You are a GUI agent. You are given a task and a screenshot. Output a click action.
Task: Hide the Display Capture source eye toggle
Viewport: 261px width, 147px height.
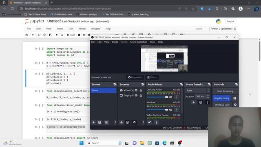136,96
